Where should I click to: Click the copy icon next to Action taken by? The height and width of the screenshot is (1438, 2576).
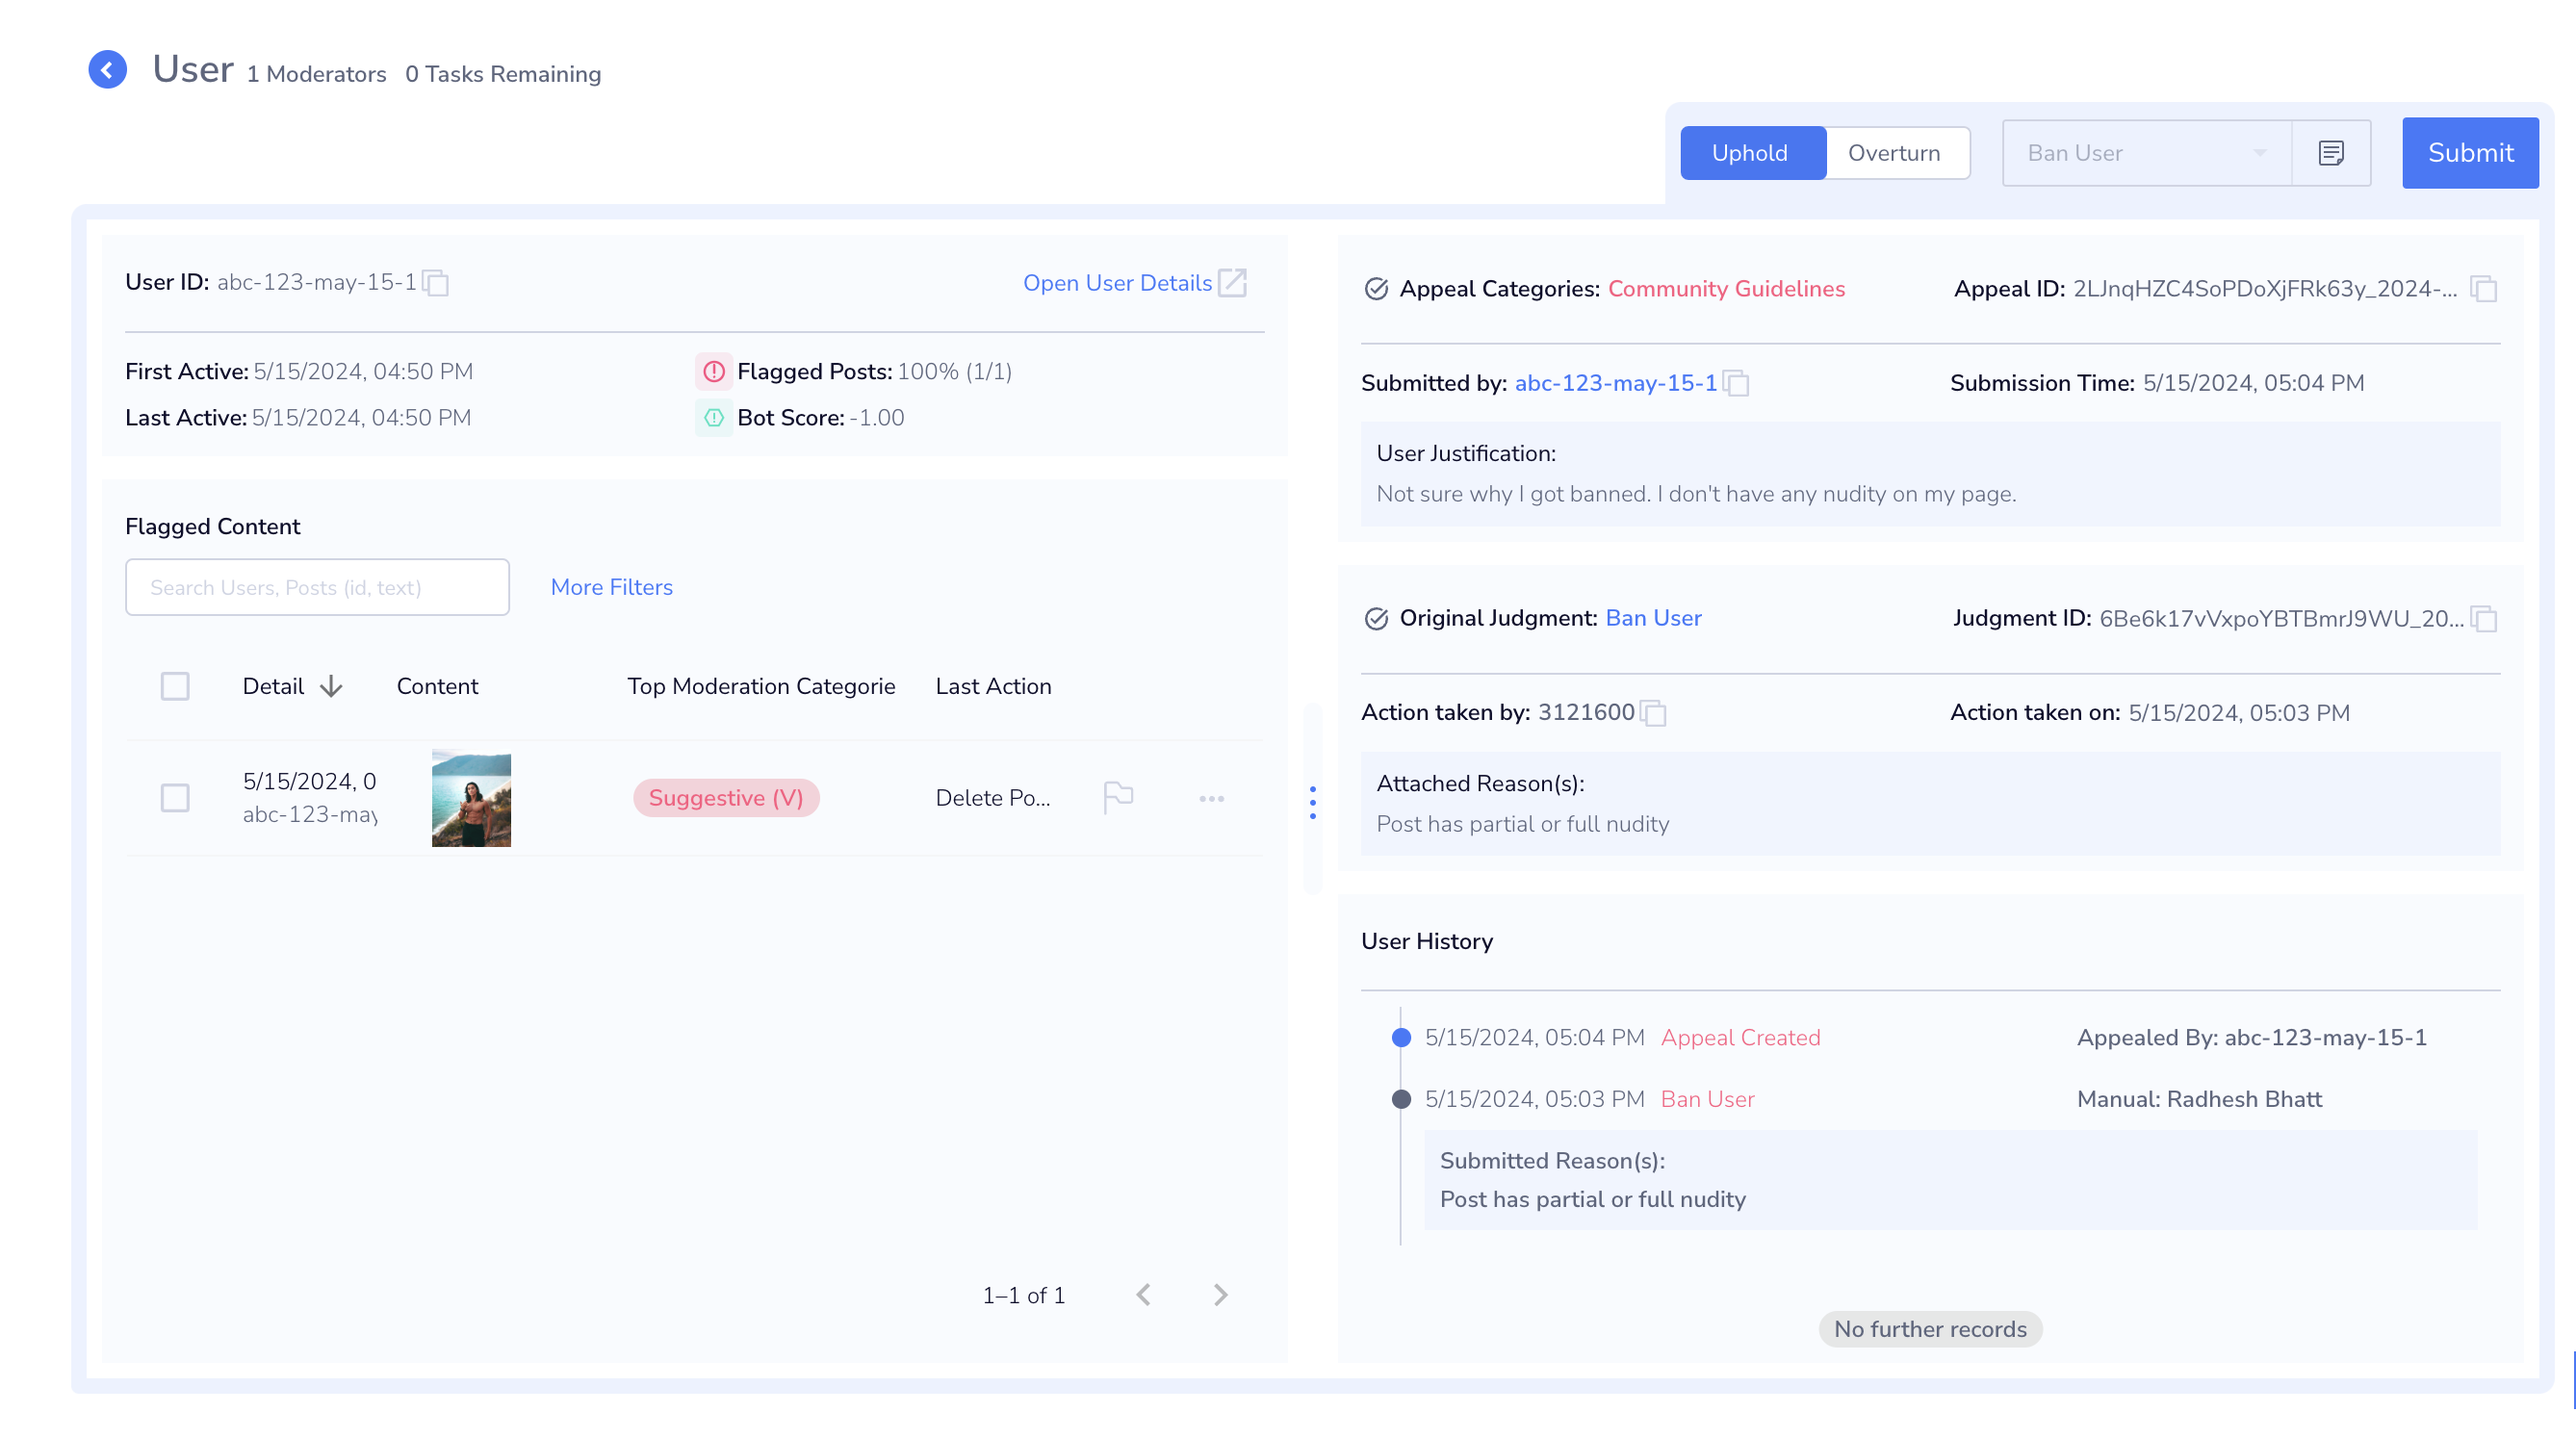point(1654,713)
